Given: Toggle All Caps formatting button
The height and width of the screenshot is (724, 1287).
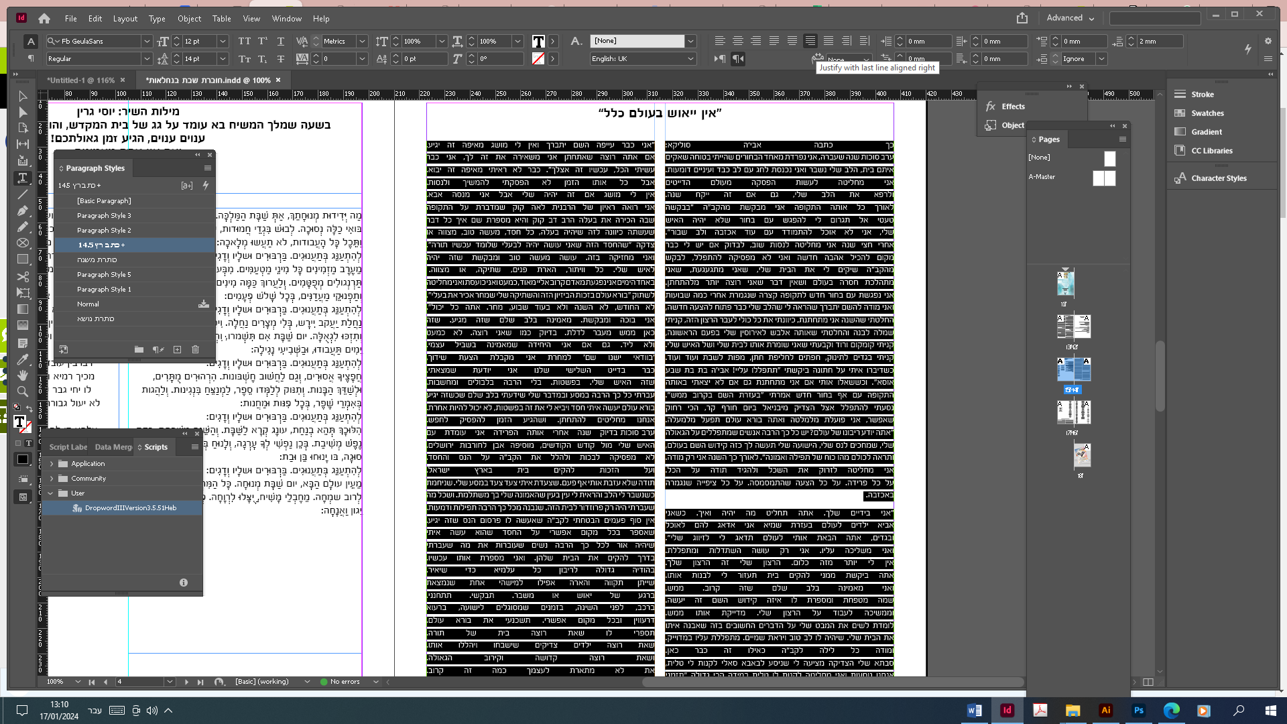Looking at the screenshot, I should (x=245, y=42).
